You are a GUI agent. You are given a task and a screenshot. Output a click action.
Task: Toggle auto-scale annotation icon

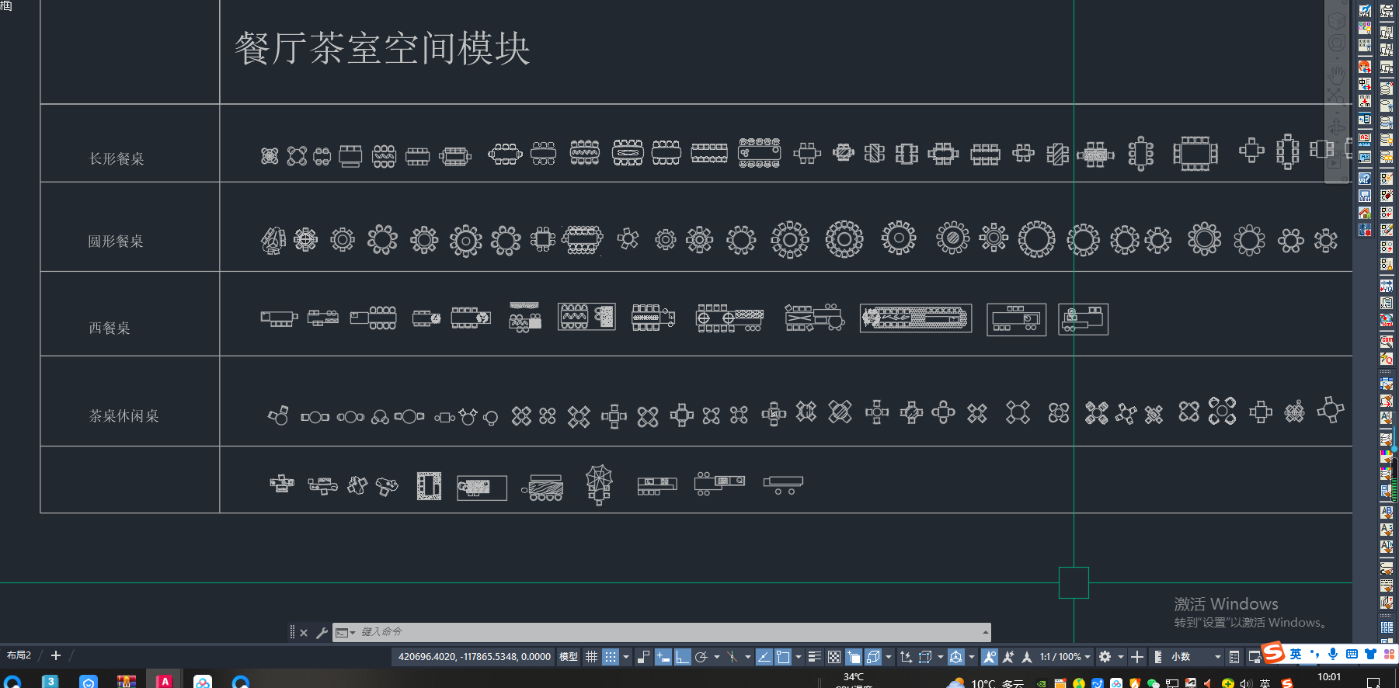[x=1008, y=657]
